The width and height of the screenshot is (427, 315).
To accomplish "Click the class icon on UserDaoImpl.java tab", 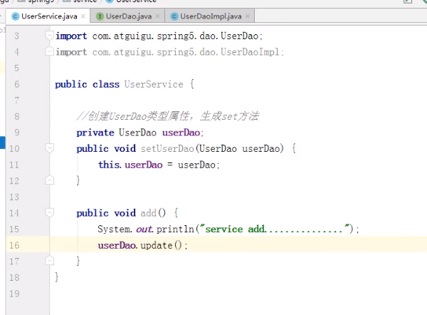I will click(174, 16).
